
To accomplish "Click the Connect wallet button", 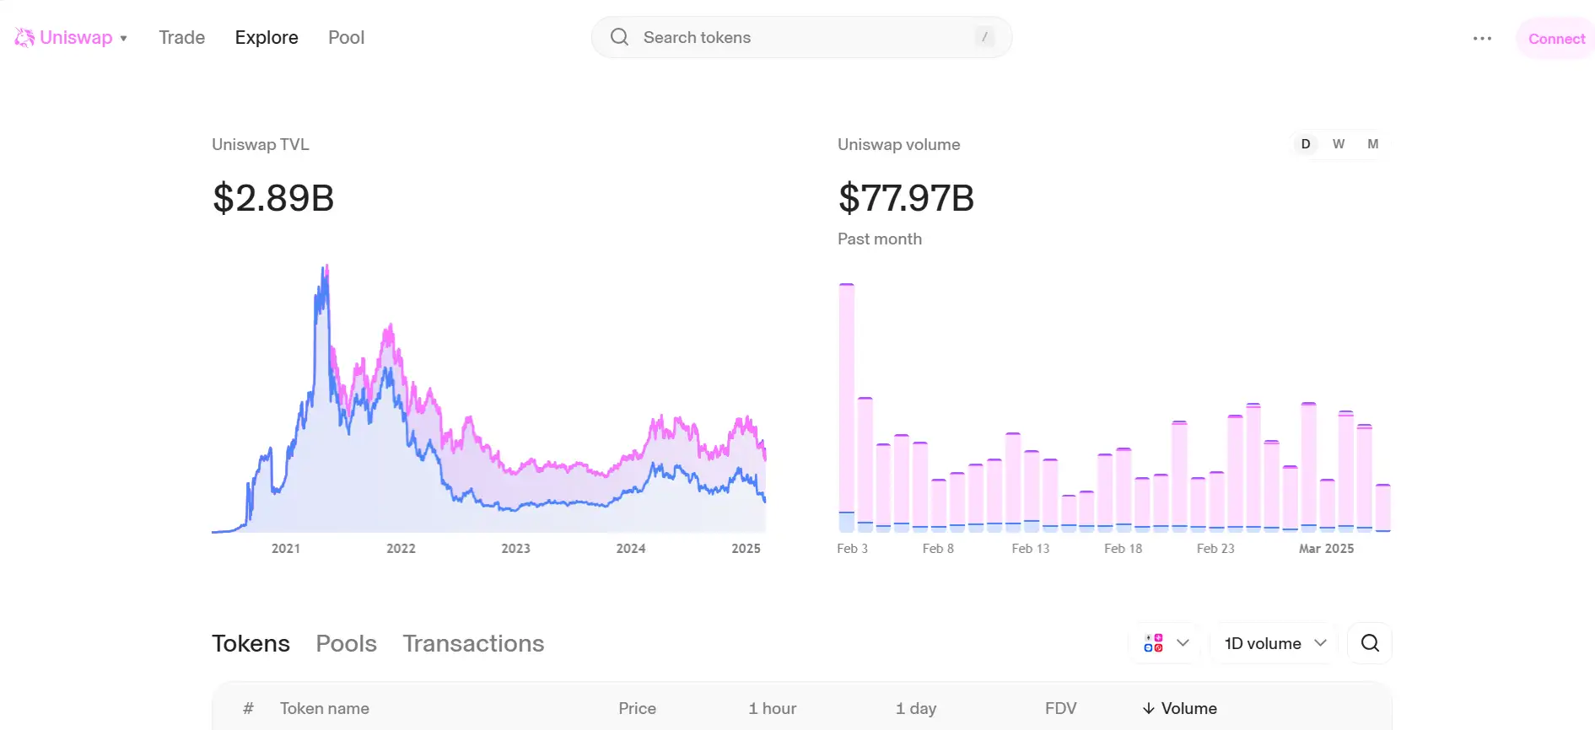I will 1556,39.
